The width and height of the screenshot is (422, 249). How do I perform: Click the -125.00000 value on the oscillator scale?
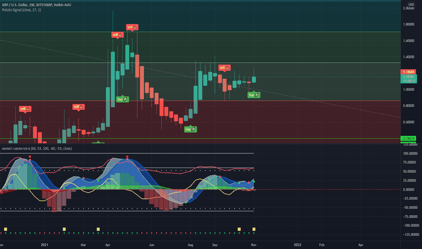[411, 235]
